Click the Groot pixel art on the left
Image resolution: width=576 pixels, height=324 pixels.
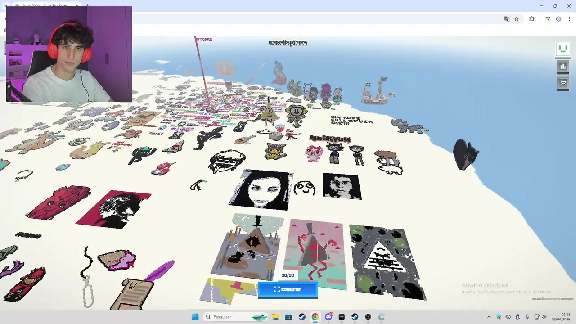tap(58, 202)
